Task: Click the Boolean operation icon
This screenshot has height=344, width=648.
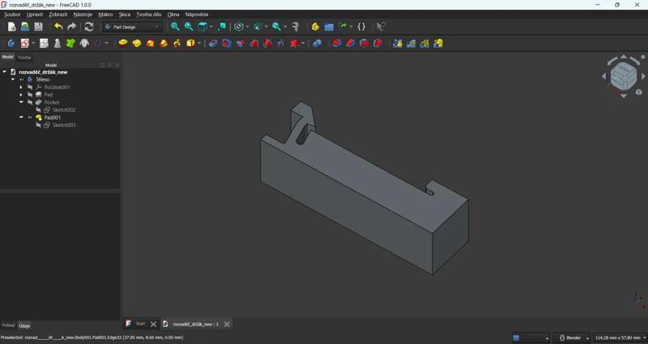Action: (317, 44)
